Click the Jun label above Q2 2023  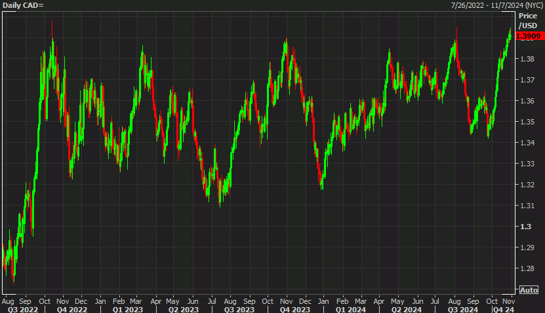pyautogui.click(x=193, y=301)
